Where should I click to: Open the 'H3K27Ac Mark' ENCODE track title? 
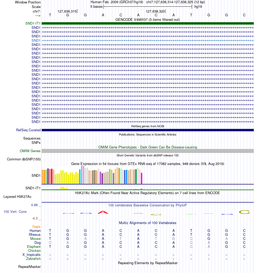(148, 193)
